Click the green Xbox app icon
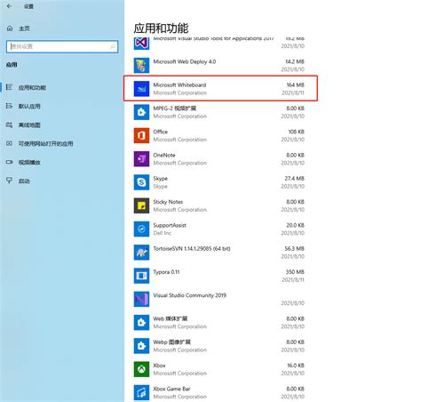Viewport: 421px width, 402px height. [x=141, y=369]
